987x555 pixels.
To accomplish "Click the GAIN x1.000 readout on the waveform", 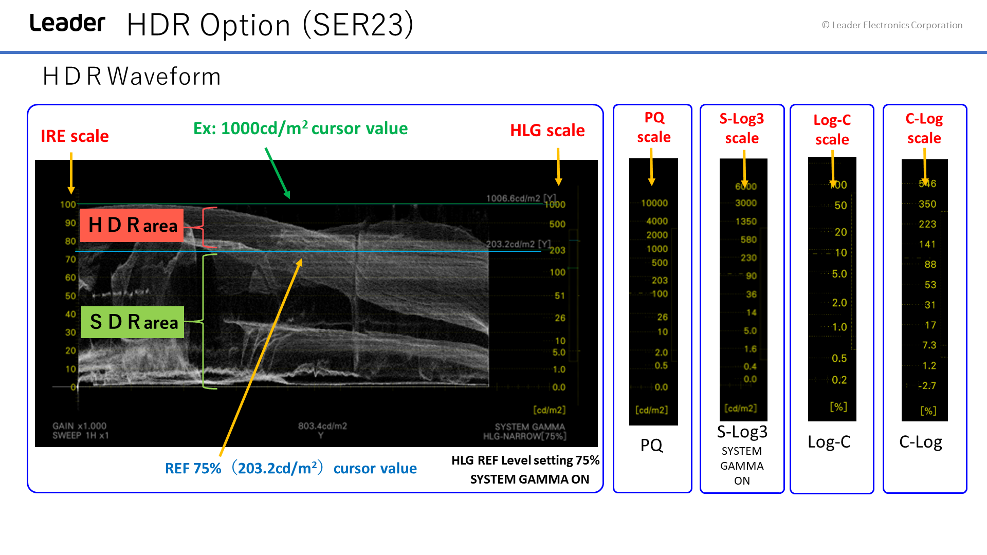I will 79,426.
